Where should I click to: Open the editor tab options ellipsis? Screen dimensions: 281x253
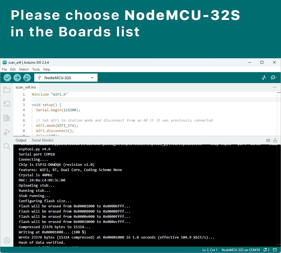pyautogui.click(x=275, y=87)
